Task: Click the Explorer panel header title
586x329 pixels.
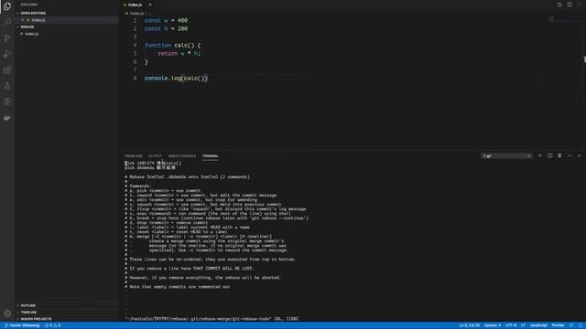Action: point(29,5)
